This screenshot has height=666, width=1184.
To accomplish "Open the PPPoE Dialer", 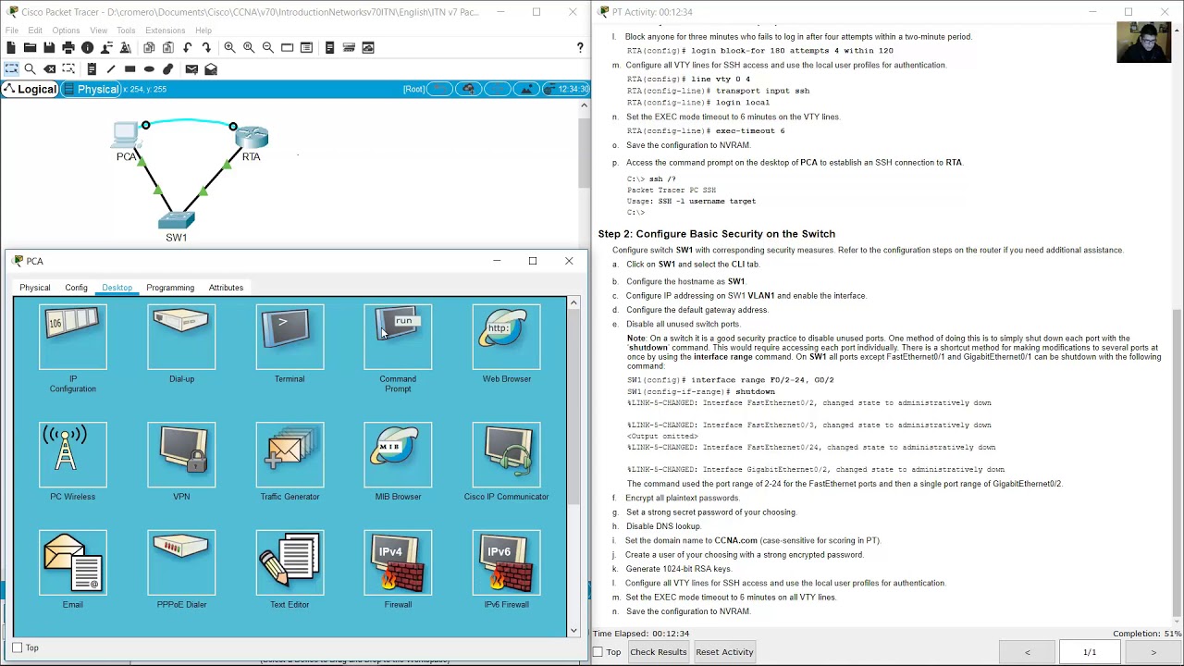I will click(181, 563).
